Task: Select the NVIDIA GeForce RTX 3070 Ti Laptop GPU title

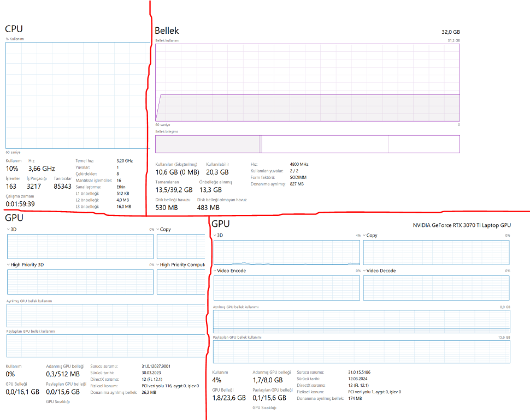Action: click(462, 225)
